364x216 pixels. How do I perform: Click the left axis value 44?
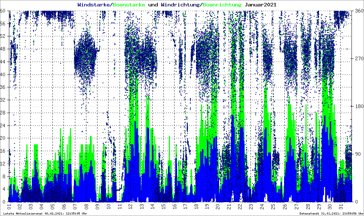(x=2, y=62)
